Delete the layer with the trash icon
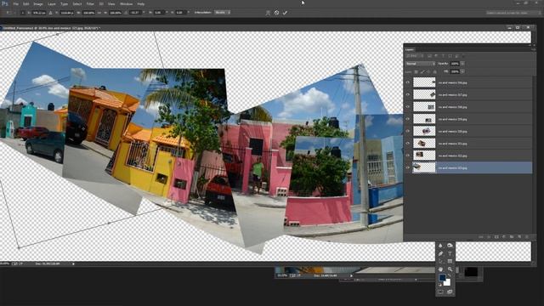This screenshot has height=306, width=544. [527, 236]
